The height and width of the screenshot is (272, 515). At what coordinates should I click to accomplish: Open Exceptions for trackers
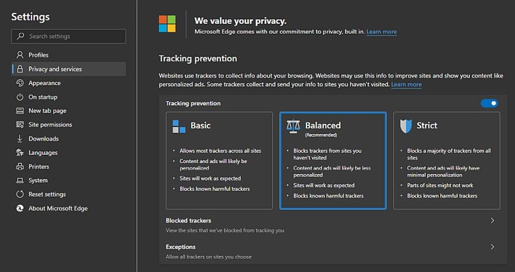[333, 251]
